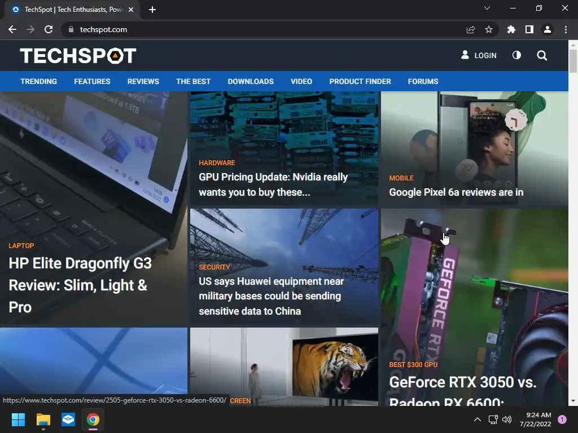Bookmark this page with star icon
578x433 pixels.
[489, 29]
